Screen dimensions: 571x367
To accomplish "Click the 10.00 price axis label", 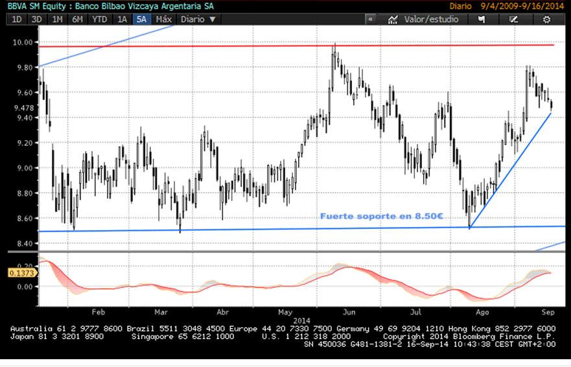I will tap(23, 42).
